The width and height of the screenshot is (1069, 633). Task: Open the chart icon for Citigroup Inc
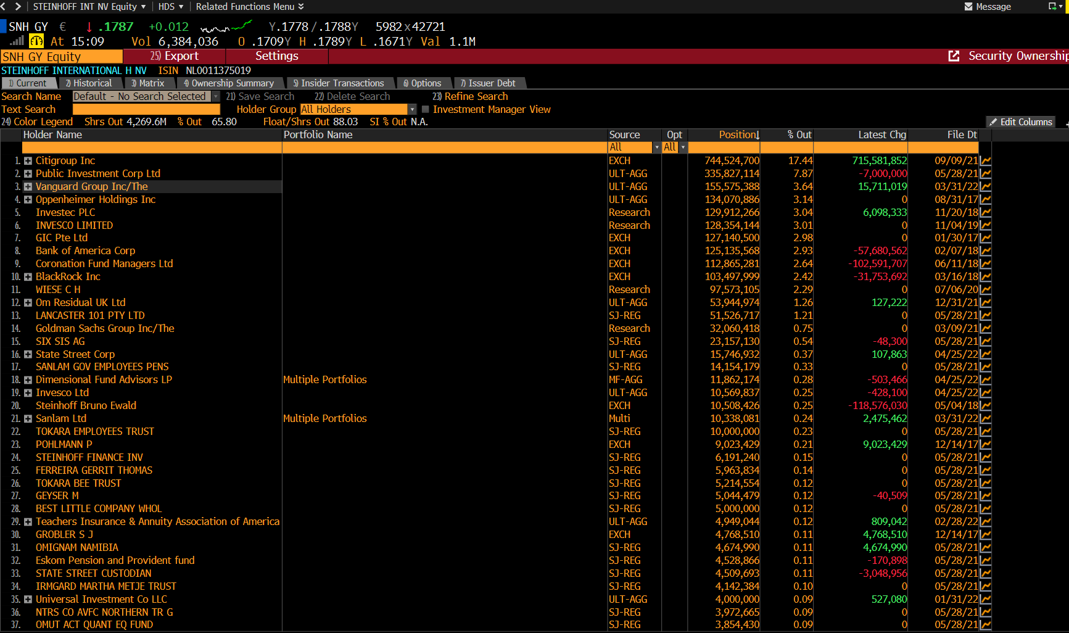click(986, 161)
